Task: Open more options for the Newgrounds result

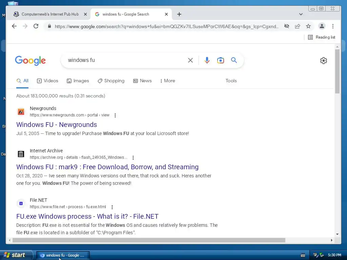Action: point(115,115)
